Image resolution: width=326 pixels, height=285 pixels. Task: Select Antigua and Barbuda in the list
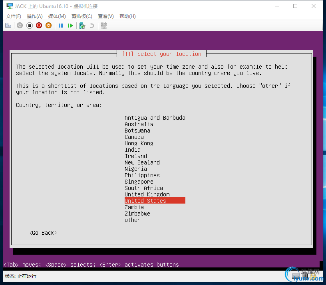coord(155,118)
